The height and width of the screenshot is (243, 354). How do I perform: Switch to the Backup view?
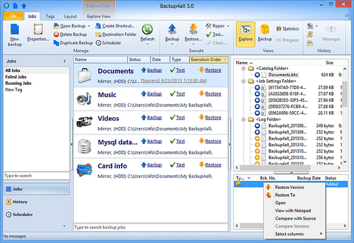click(x=265, y=33)
